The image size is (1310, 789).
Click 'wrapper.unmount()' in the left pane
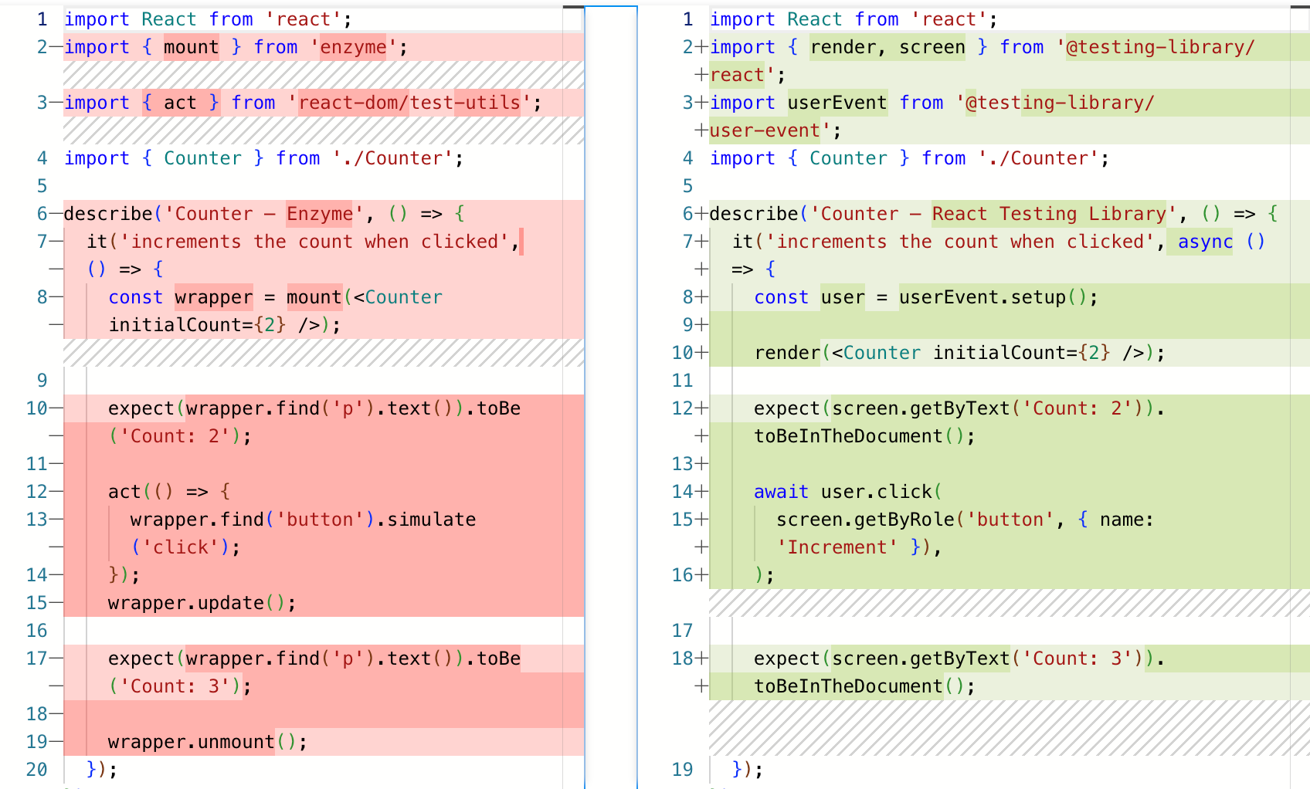click(203, 742)
